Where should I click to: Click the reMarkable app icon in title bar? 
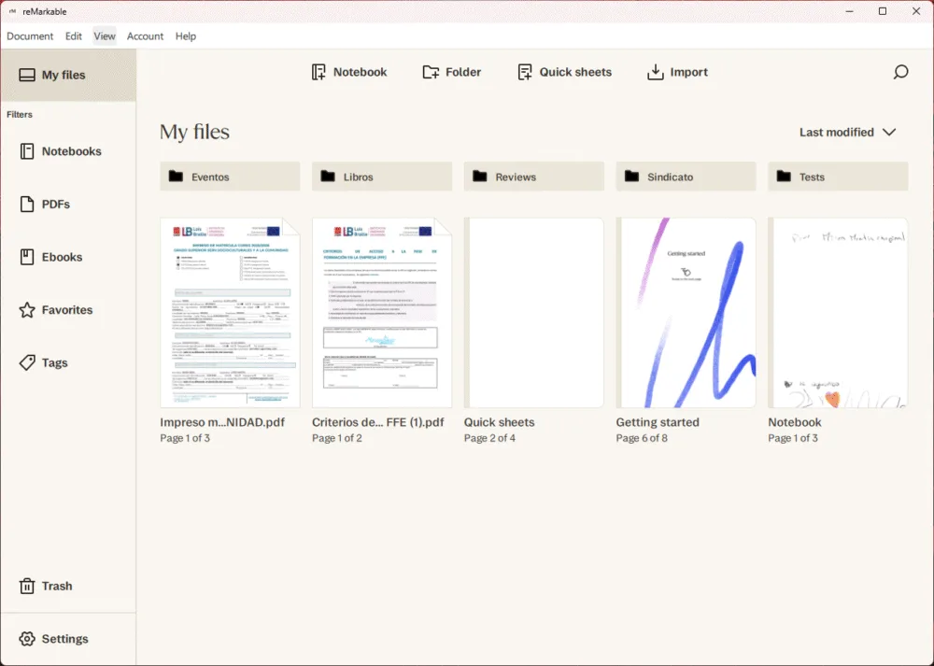[x=12, y=11]
